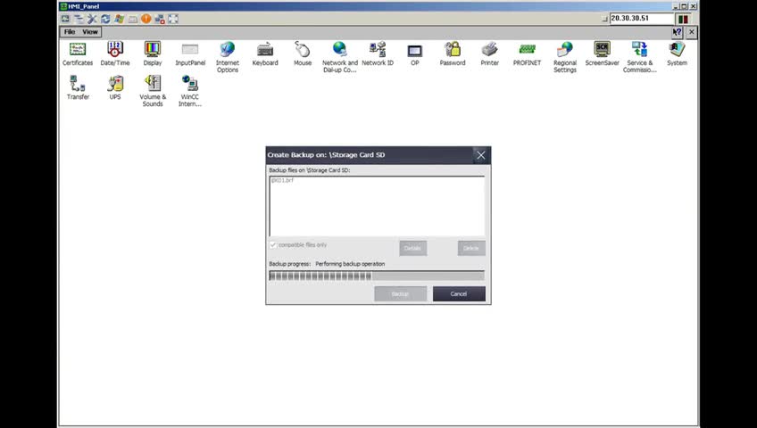Select the backup file in list

[x=282, y=180]
